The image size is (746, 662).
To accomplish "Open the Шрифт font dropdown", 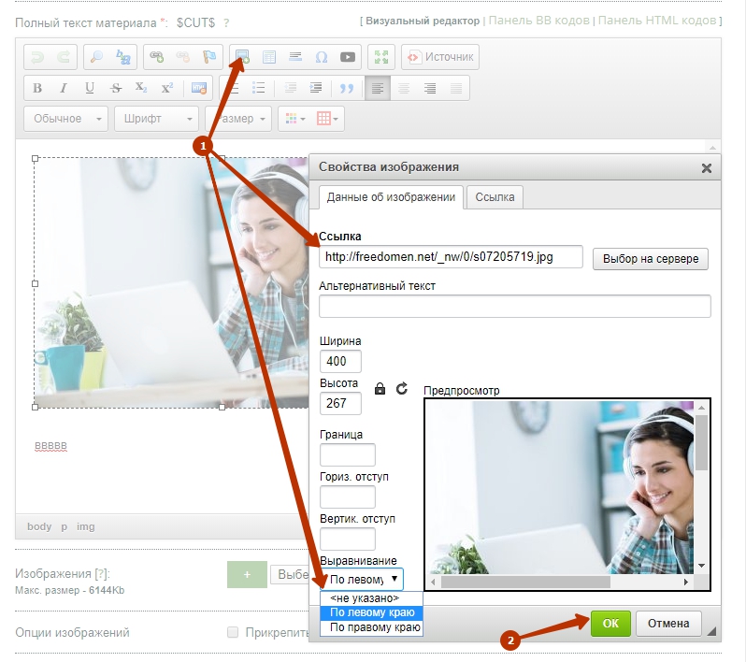I will coord(156,119).
